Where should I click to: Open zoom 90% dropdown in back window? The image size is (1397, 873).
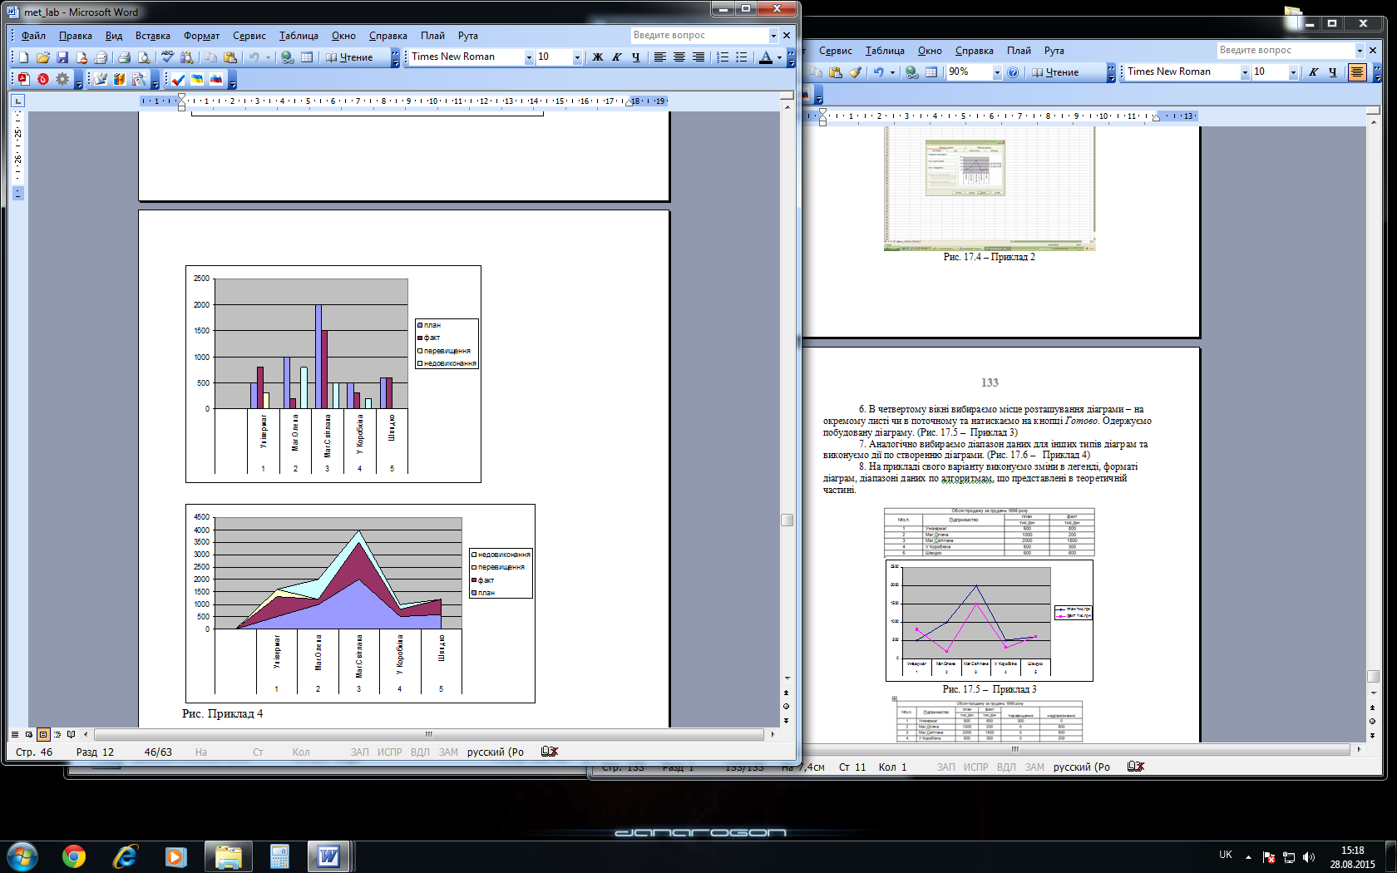click(997, 72)
